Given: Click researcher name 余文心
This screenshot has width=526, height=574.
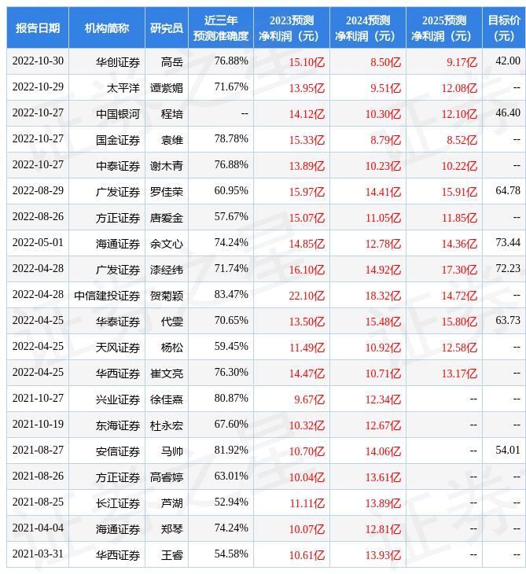Looking at the screenshot, I should 167,245.
